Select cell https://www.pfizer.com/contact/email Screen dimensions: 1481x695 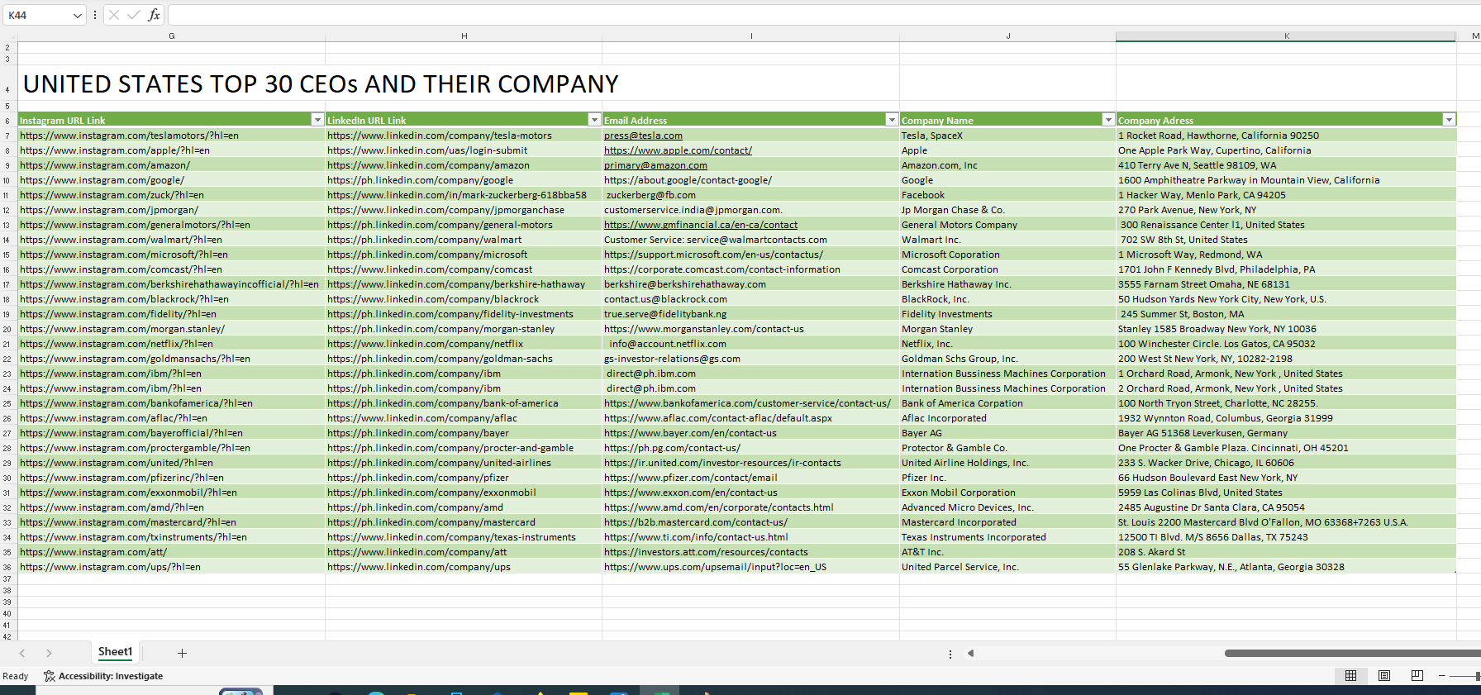pos(750,478)
